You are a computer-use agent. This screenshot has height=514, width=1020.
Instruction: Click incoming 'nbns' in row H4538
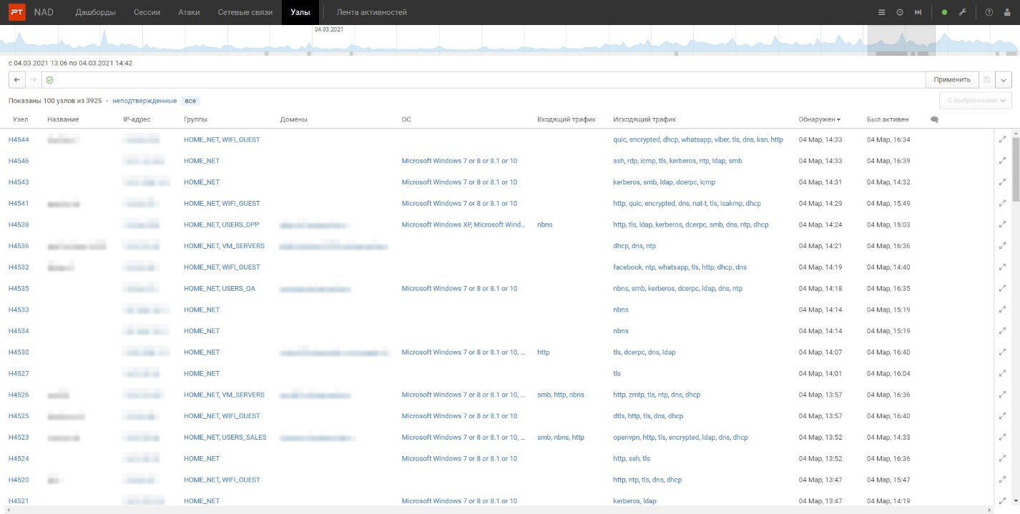544,224
